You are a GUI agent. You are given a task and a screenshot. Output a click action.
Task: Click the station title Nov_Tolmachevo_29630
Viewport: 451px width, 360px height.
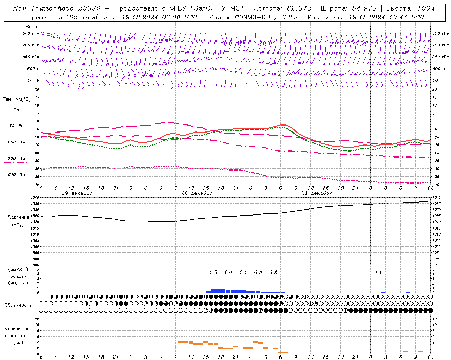coord(57,8)
